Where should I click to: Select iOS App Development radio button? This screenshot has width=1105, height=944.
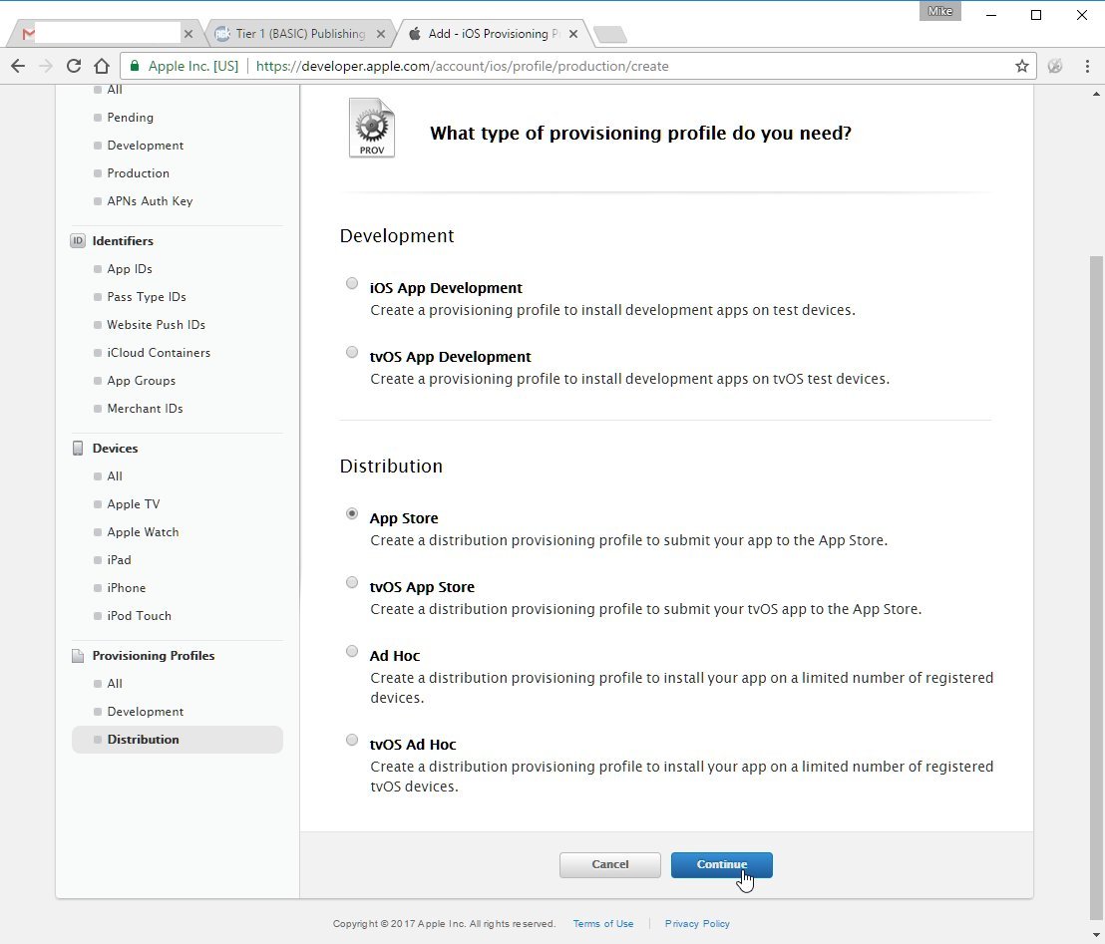pos(352,283)
